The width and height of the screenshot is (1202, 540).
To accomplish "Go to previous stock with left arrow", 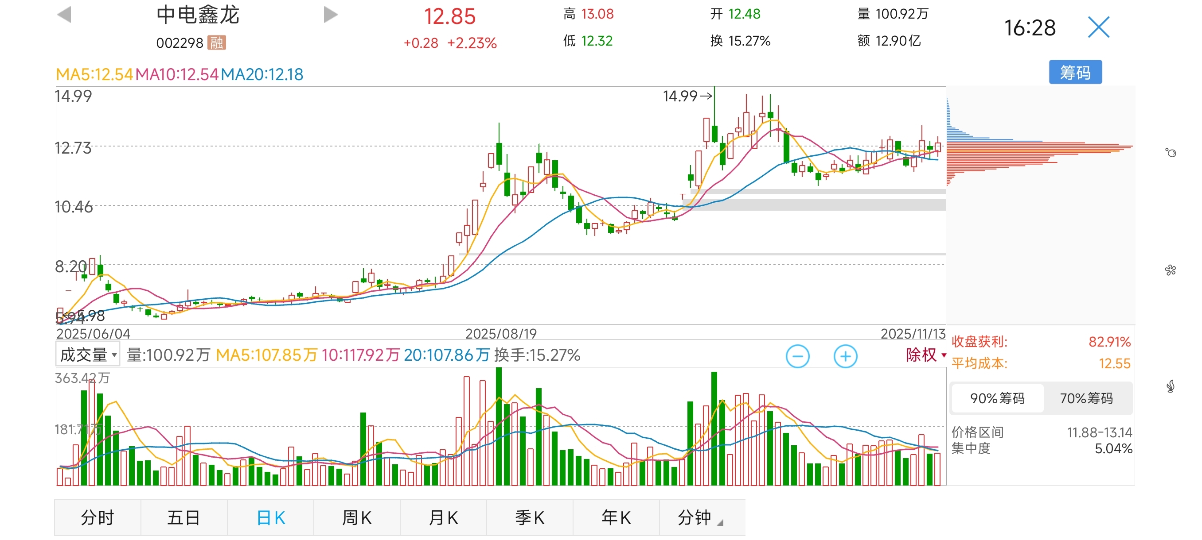I will (x=64, y=15).
